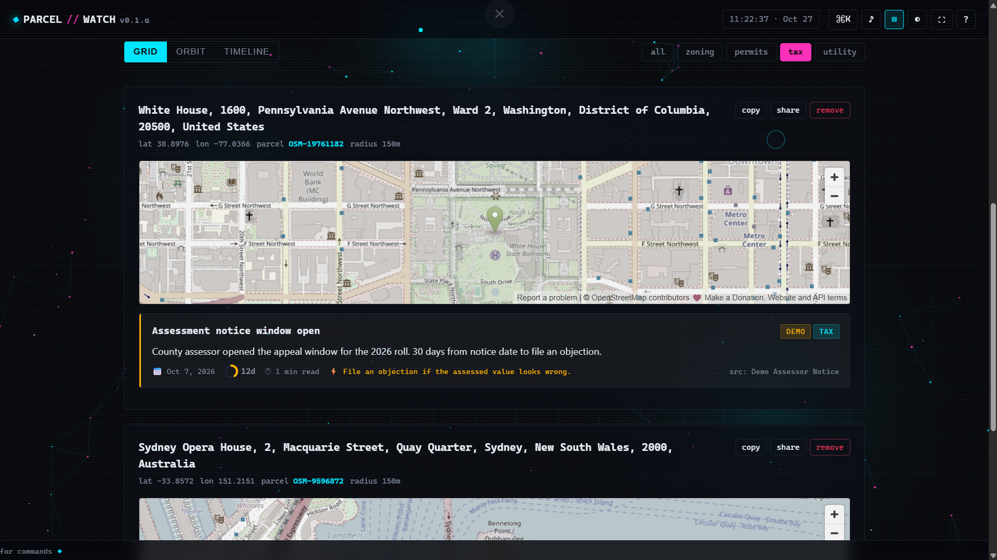Switch to the ORBIT view tab
The image size is (997, 560).
190,51
